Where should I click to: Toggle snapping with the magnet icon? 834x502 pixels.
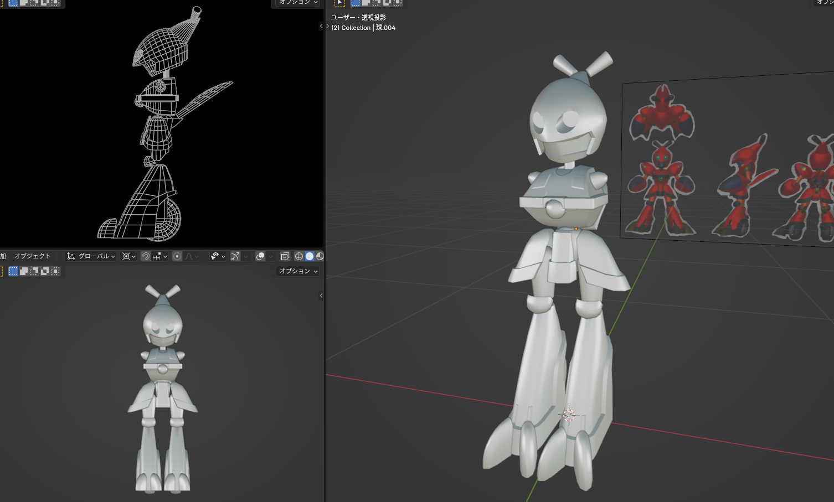pyautogui.click(x=146, y=256)
